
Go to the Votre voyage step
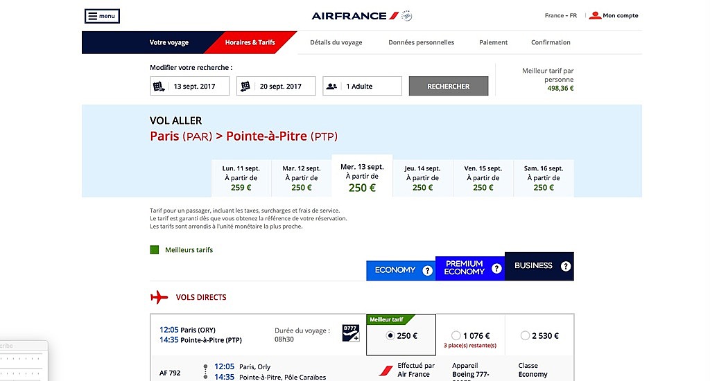(169, 42)
